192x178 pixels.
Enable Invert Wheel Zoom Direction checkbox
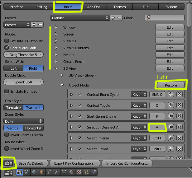coord(7,148)
